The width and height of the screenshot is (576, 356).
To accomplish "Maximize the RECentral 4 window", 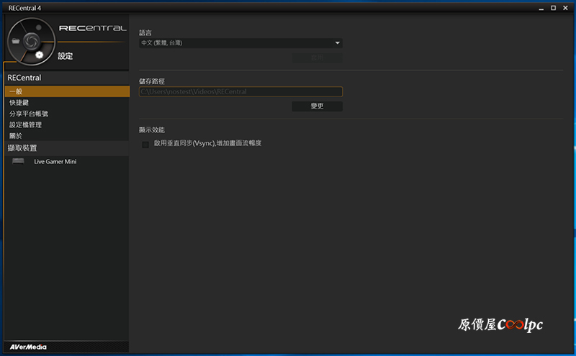I will [x=553, y=8].
